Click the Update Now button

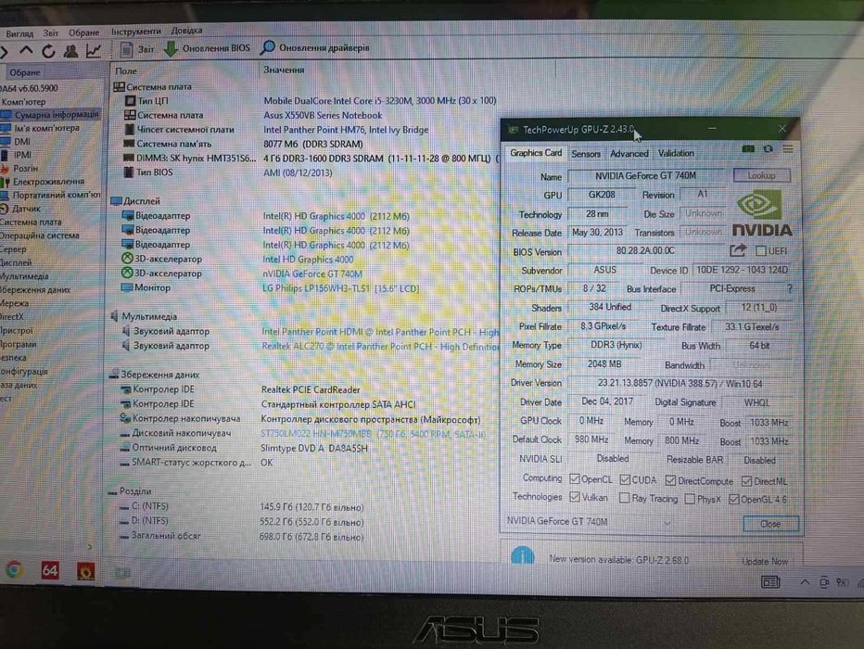click(765, 562)
